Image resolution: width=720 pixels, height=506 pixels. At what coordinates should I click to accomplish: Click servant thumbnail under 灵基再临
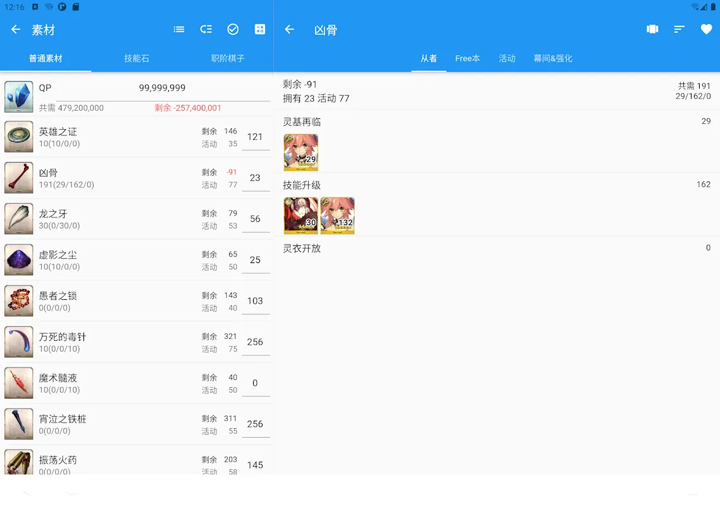301,152
